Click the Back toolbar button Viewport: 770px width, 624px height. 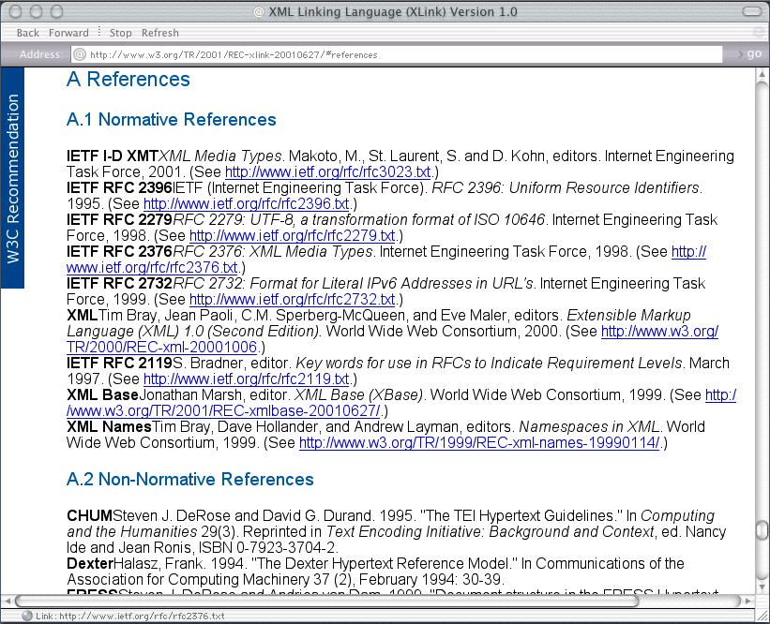pyautogui.click(x=28, y=33)
